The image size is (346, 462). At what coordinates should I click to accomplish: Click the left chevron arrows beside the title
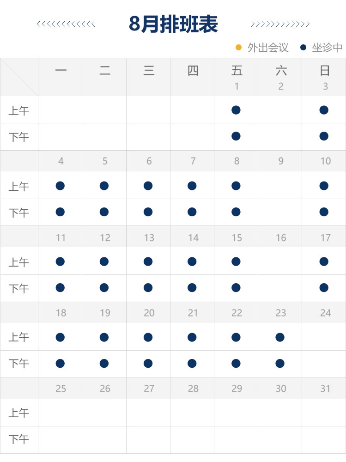click(66, 24)
